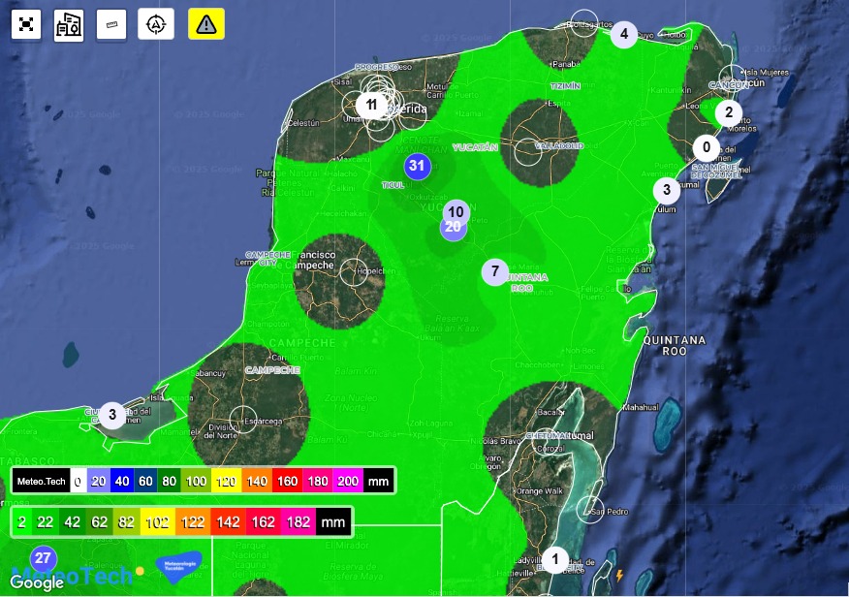Click the Meteo.Tech legend label
849x597 pixels.
point(41,481)
